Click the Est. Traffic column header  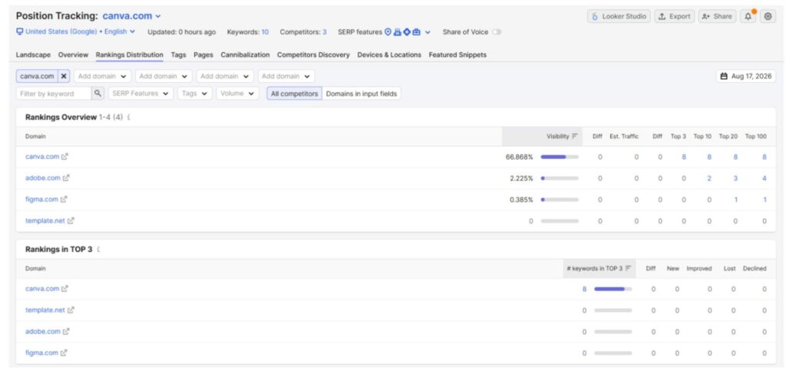click(x=624, y=137)
